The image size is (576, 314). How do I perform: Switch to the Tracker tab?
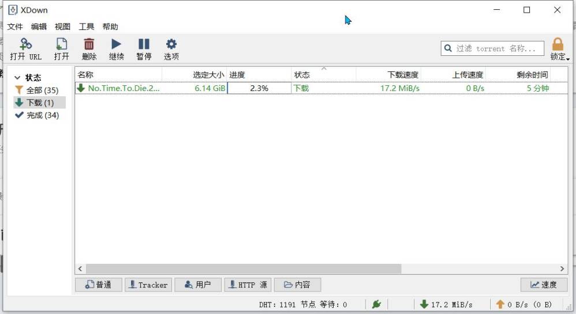148,285
